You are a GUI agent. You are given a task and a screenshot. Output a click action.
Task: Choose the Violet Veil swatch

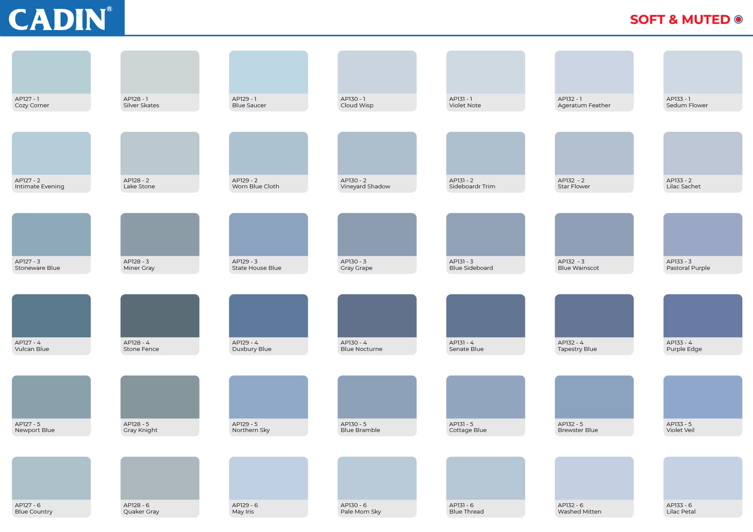tap(702, 397)
